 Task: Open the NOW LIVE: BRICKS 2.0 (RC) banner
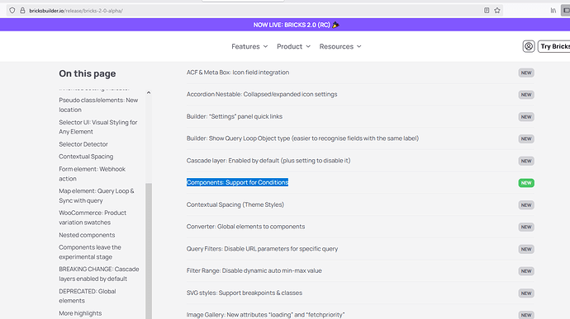[x=292, y=25]
